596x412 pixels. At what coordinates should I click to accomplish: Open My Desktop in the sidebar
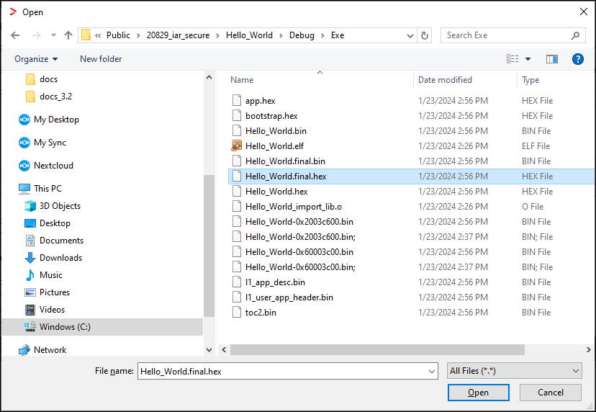coord(49,120)
